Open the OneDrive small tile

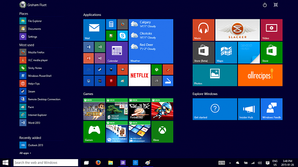[x=89, y=70]
